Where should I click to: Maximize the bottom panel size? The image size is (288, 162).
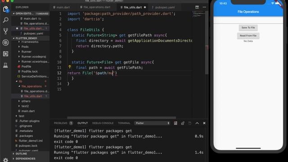[197, 123]
